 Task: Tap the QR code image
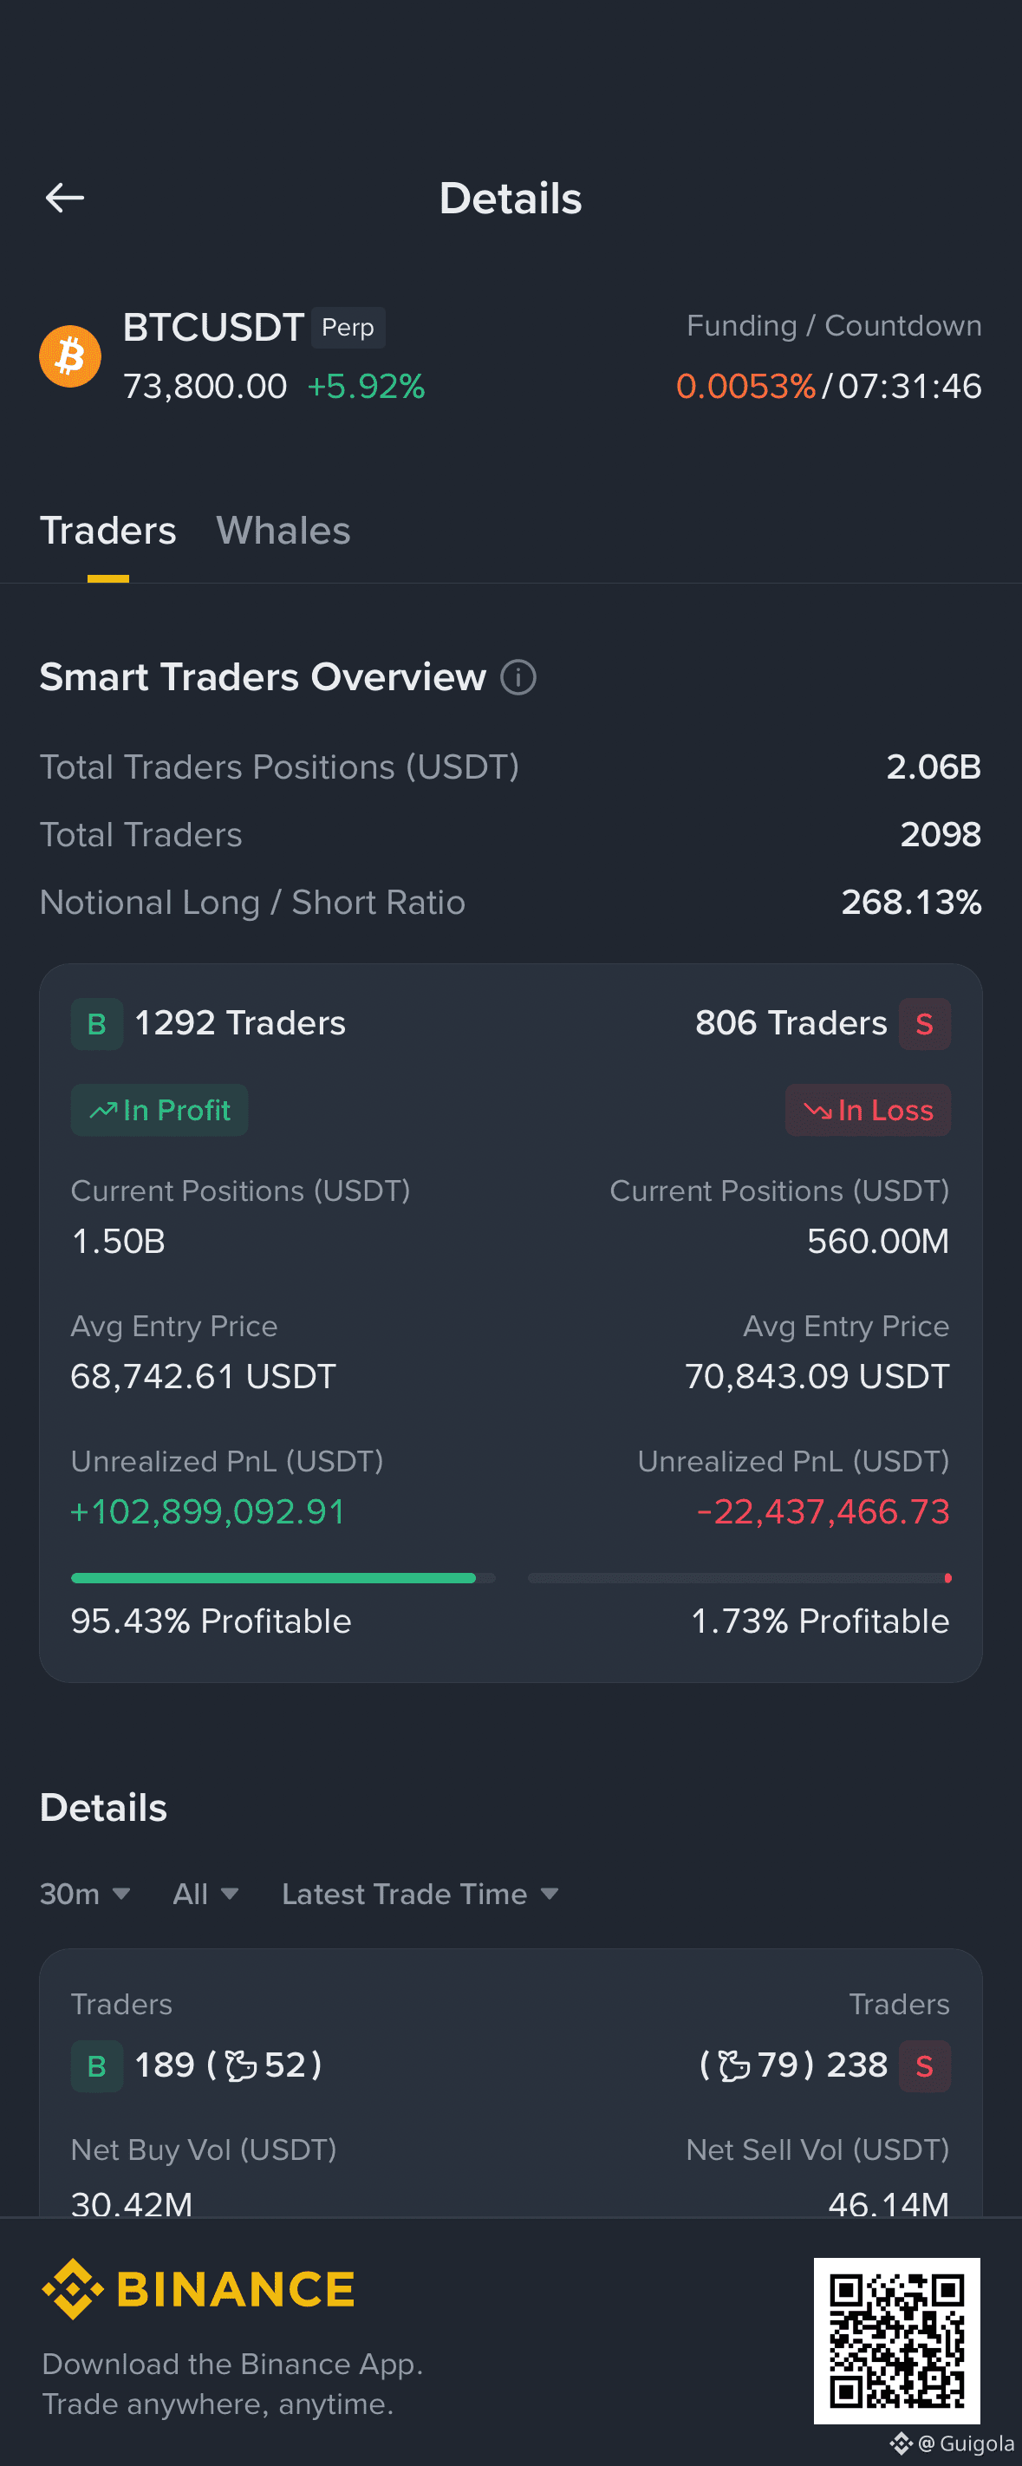[x=896, y=2340]
